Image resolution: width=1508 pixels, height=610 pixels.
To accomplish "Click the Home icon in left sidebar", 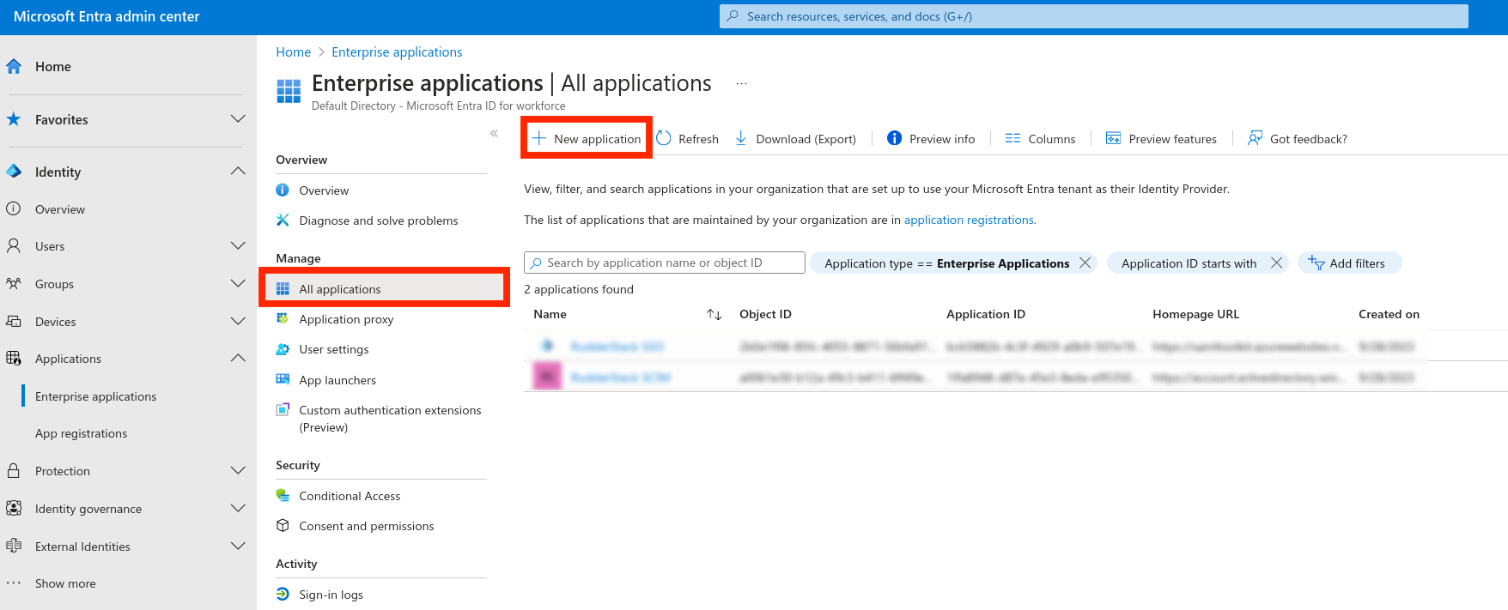I will point(14,66).
